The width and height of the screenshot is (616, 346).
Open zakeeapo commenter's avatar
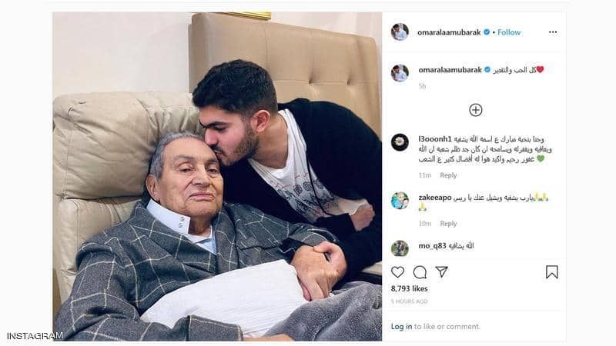point(400,201)
